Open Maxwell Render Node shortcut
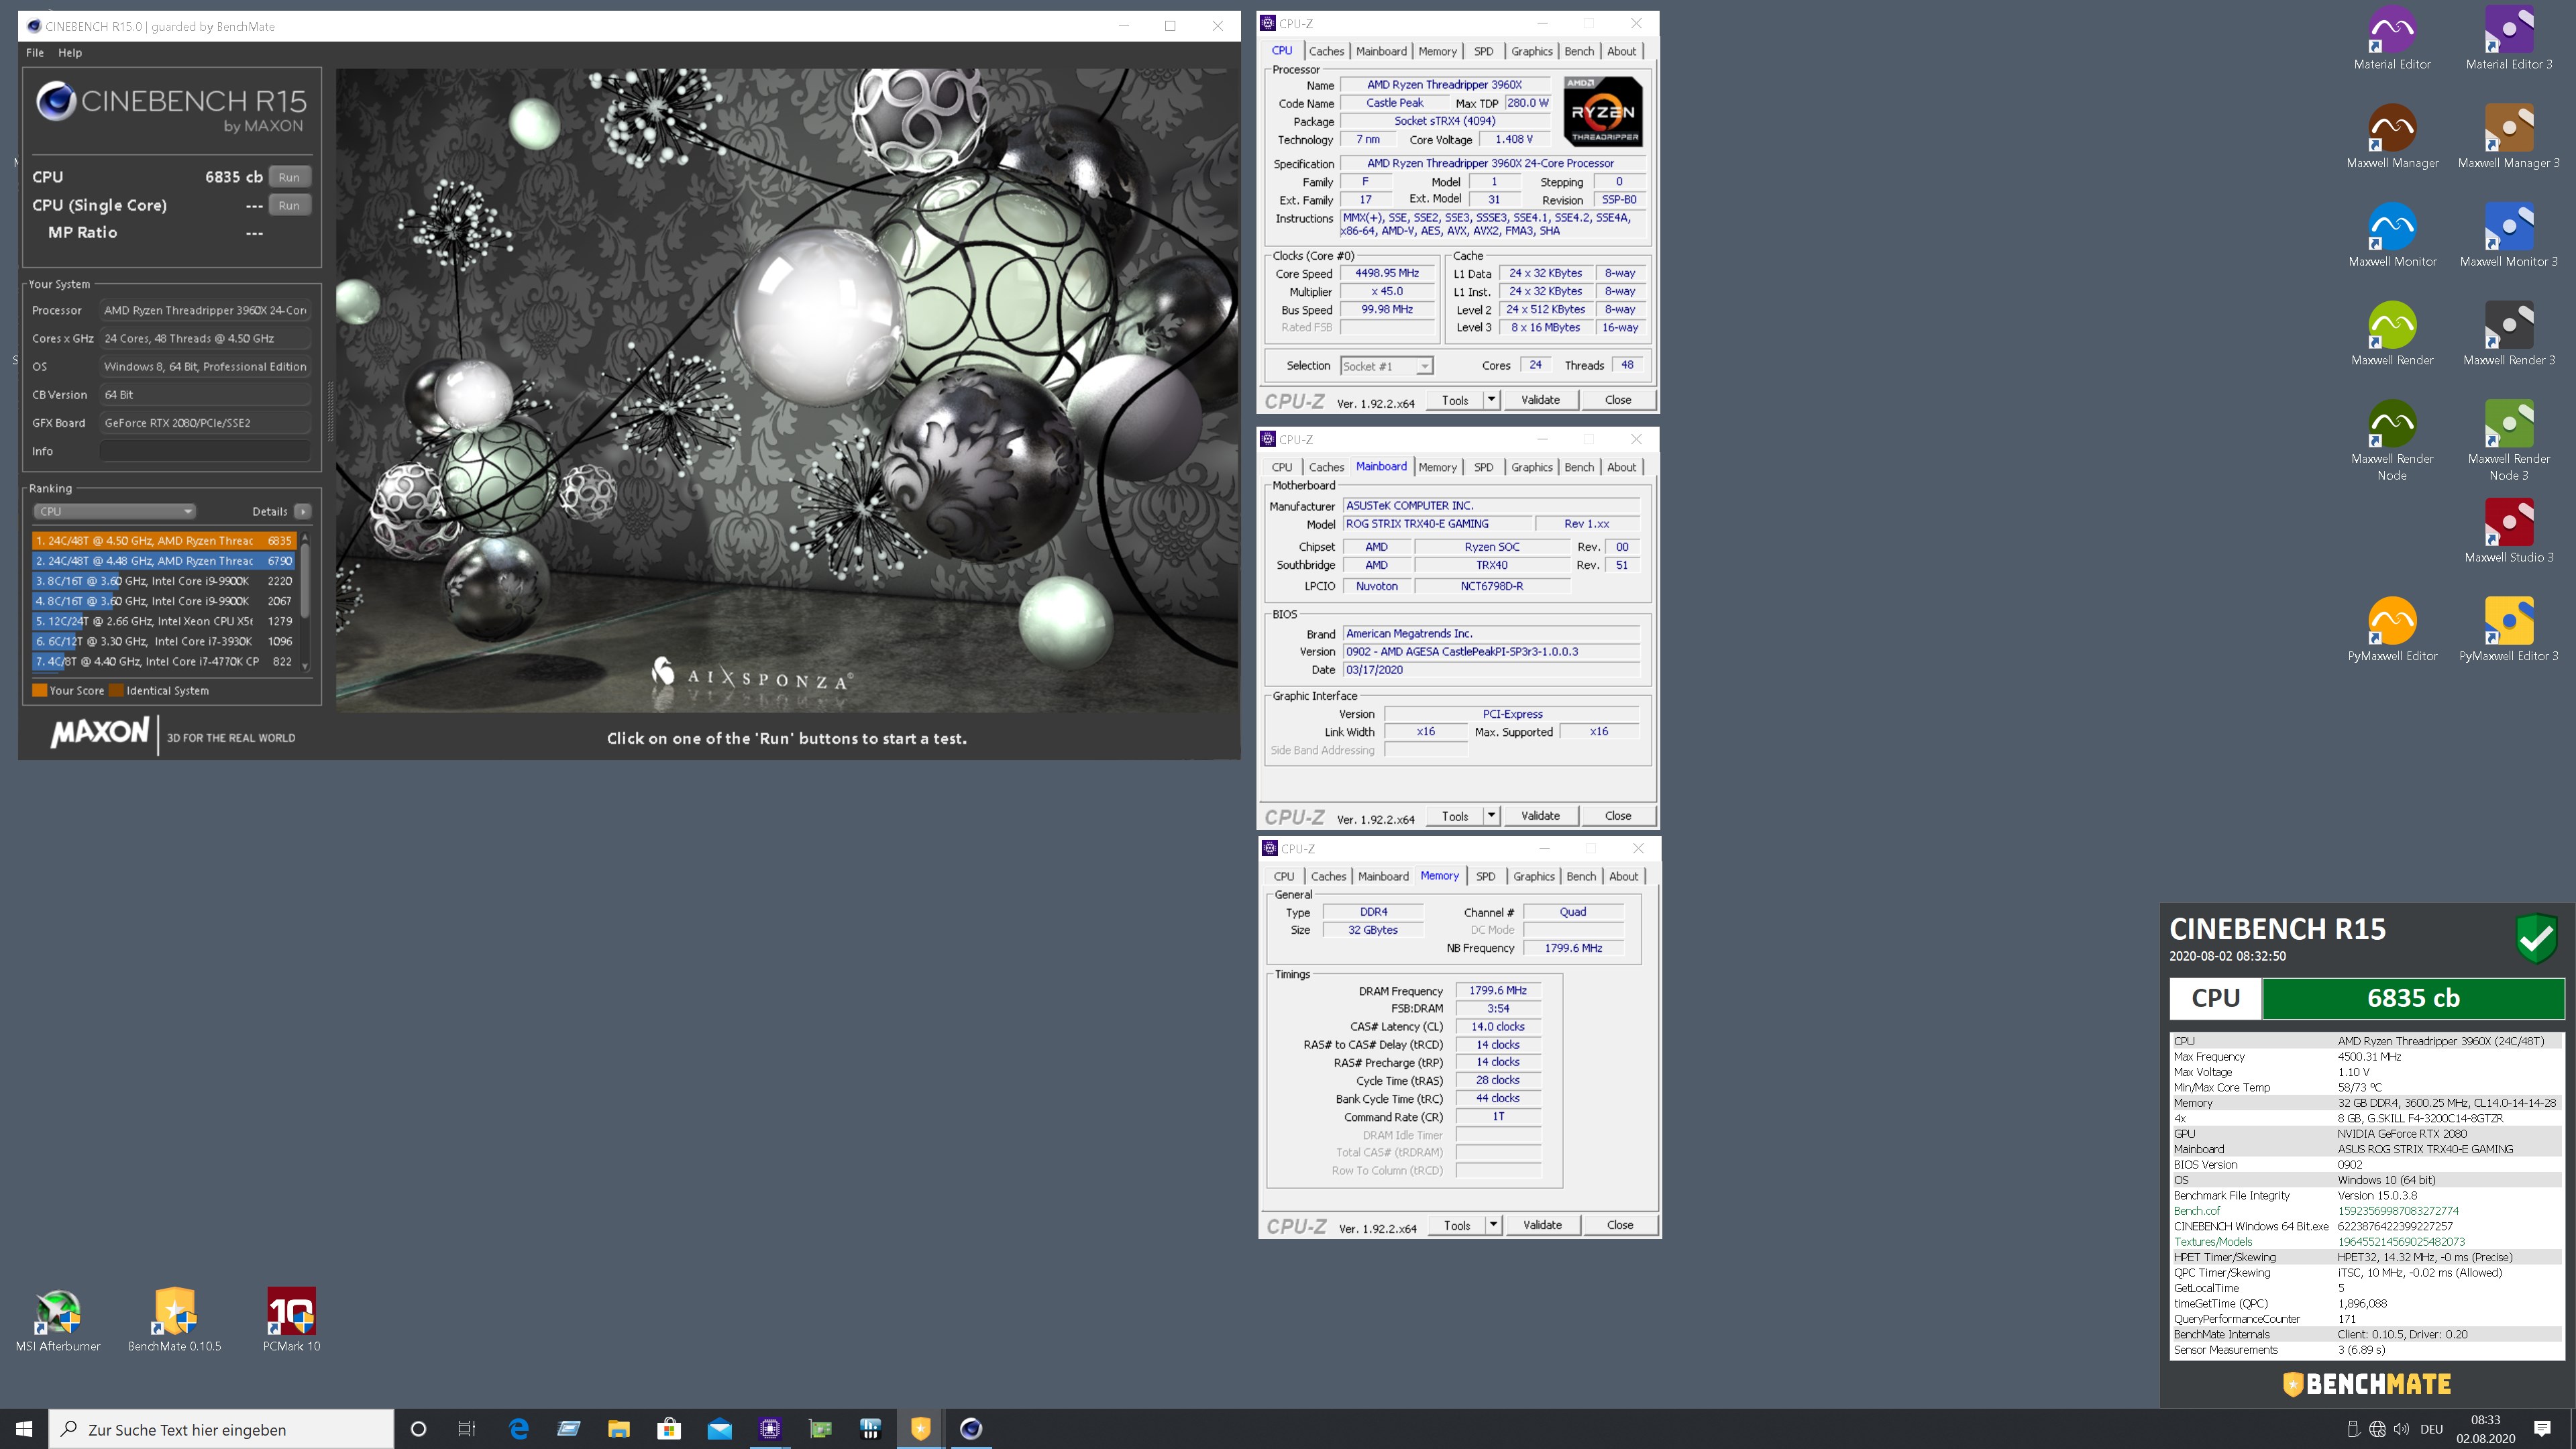This screenshot has width=2576, height=1449. 2392,440
